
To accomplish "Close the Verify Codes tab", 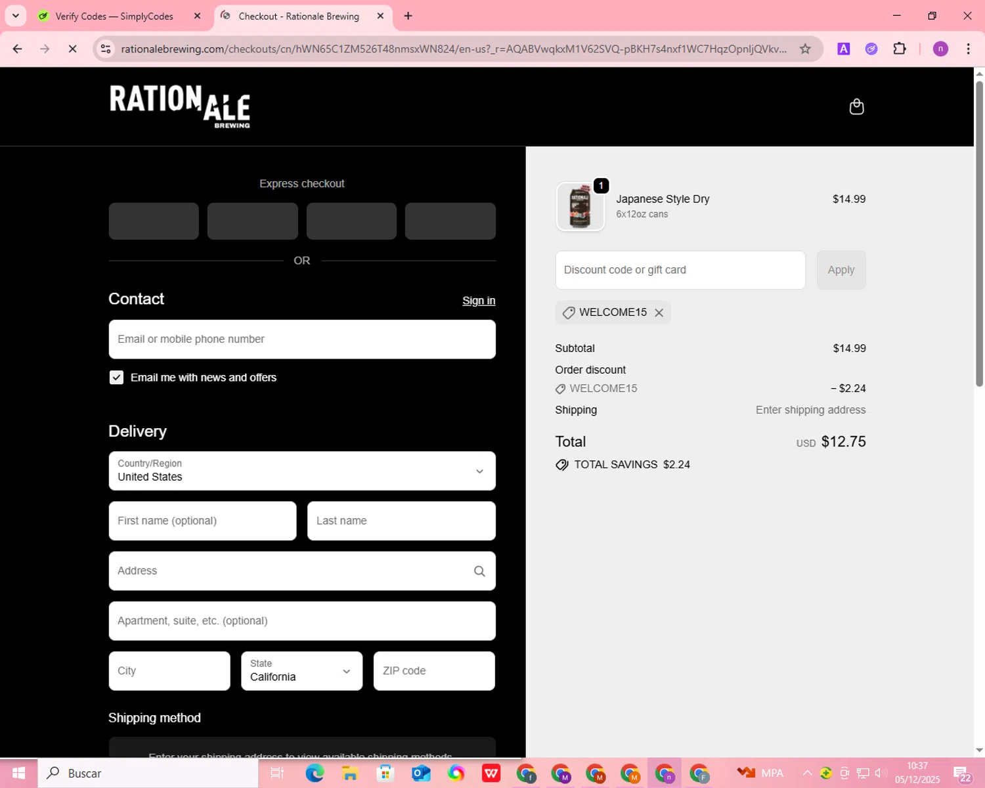I will coord(197,16).
